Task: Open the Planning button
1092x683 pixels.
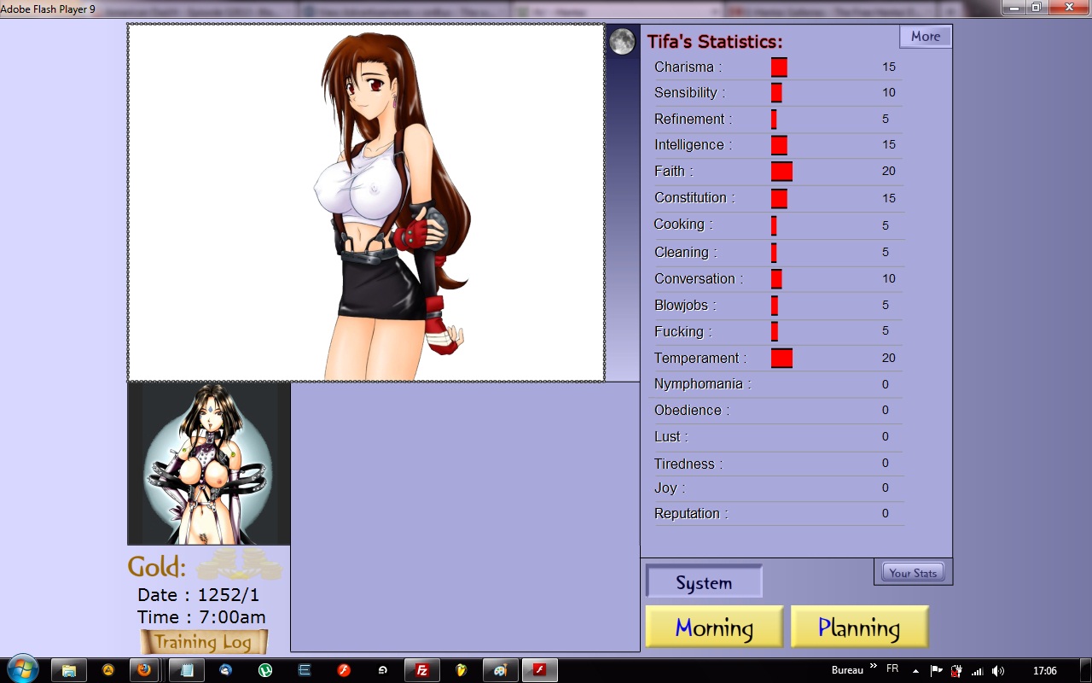Action: [x=859, y=628]
